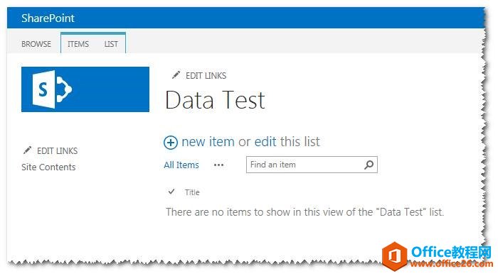Click the pencil icon above Site Contents
This screenshot has height=276, width=498.
tap(27, 150)
